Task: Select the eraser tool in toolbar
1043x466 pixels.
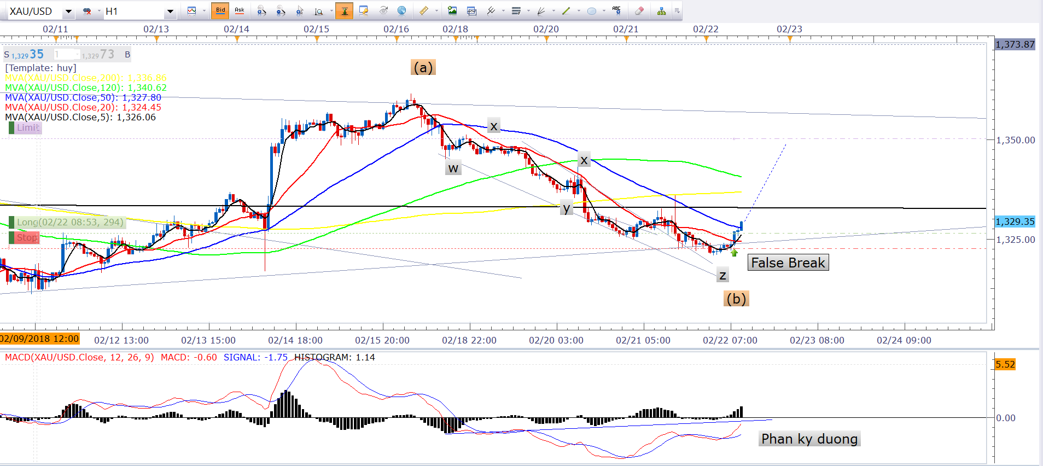Action: 639,11
